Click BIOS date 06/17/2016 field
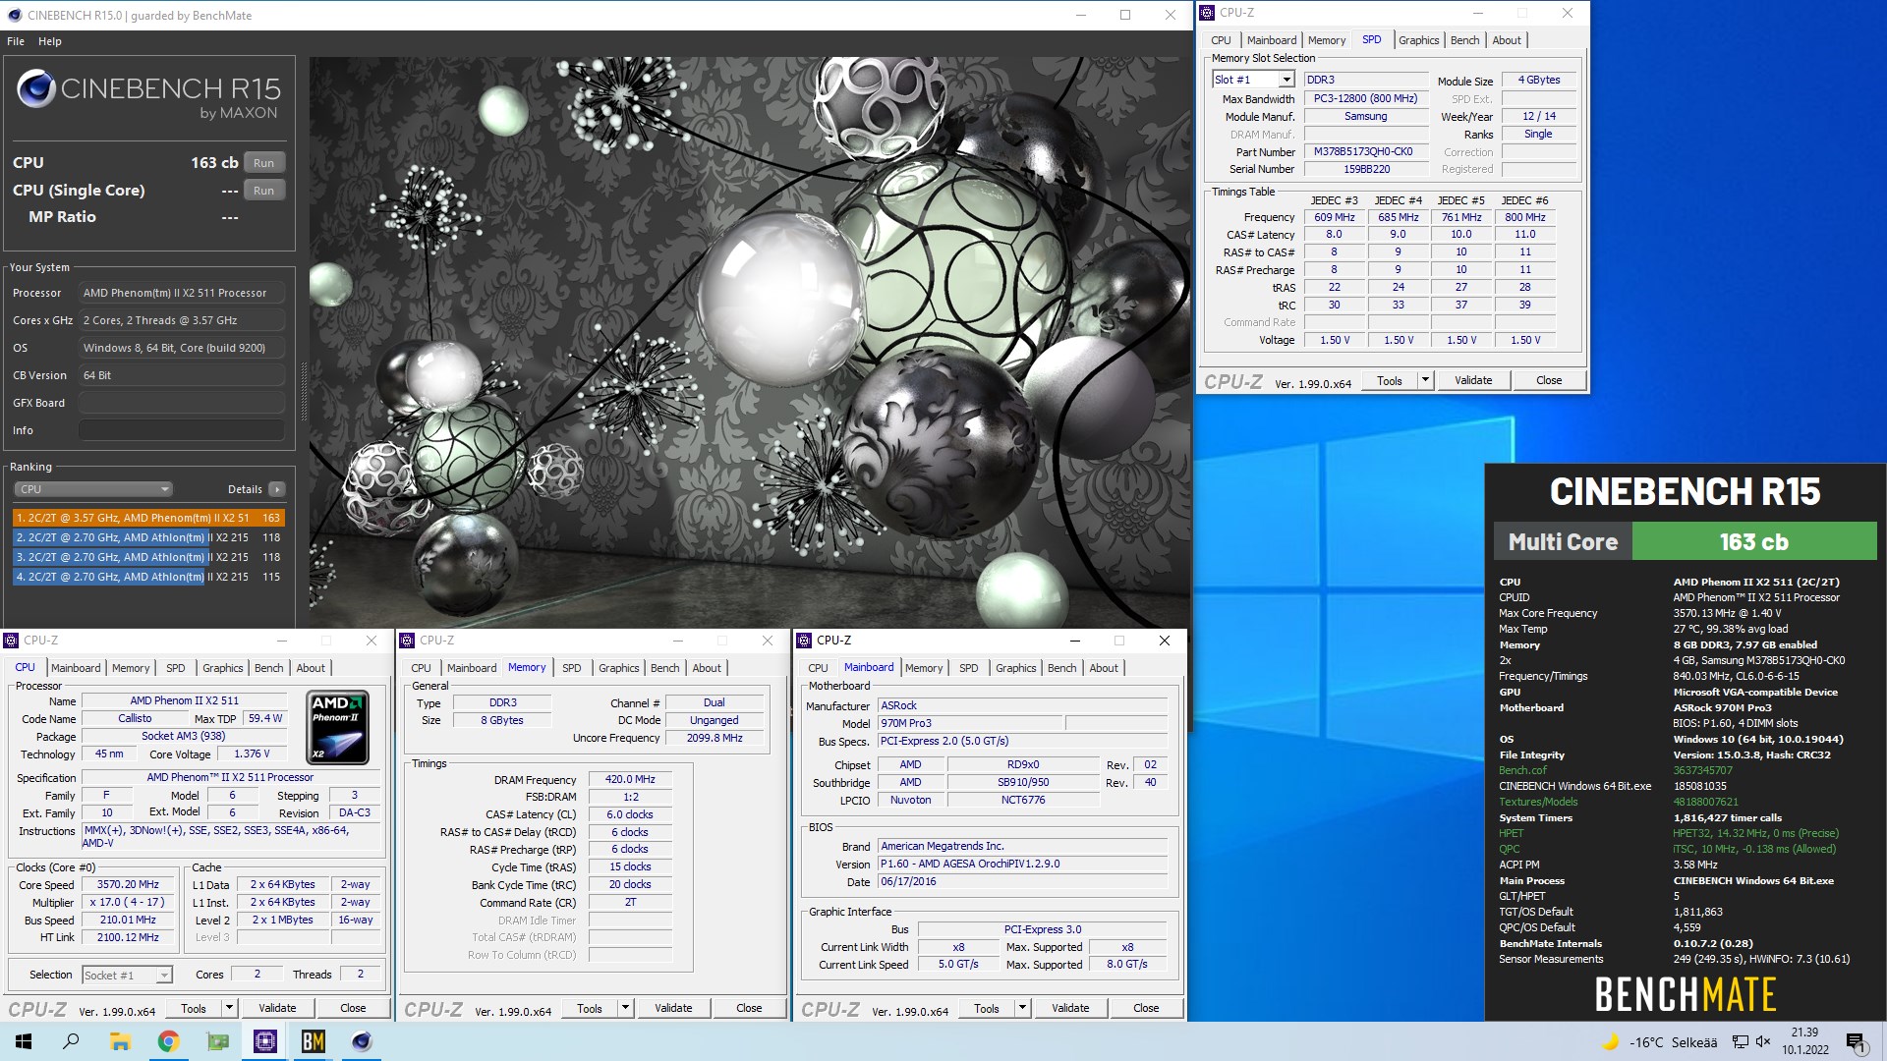Image resolution: width=1887 pixels, height=1061 pixels. [x=1022, y=881]
